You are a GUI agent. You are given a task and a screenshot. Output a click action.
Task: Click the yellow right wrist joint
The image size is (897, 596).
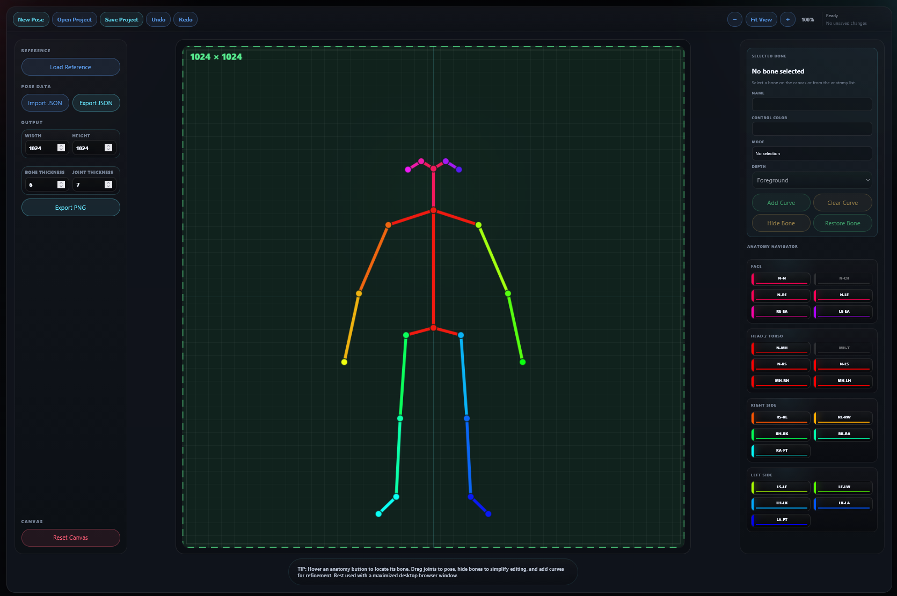[x=345, y=362]
